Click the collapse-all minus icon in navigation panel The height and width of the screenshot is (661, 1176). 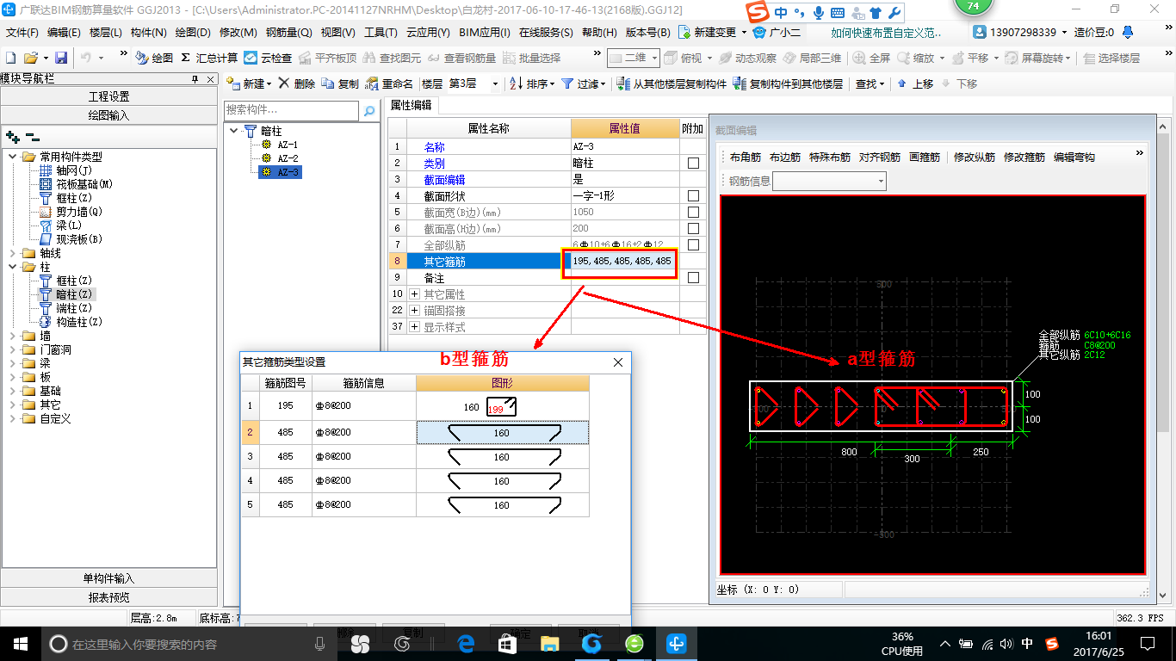(32, 136)
